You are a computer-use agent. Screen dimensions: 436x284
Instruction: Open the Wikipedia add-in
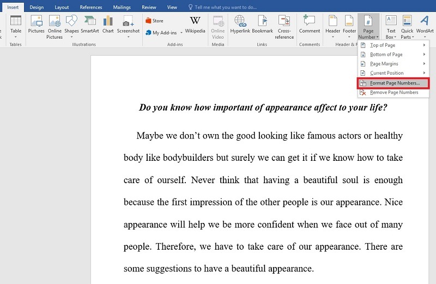(x=195, y=25)
